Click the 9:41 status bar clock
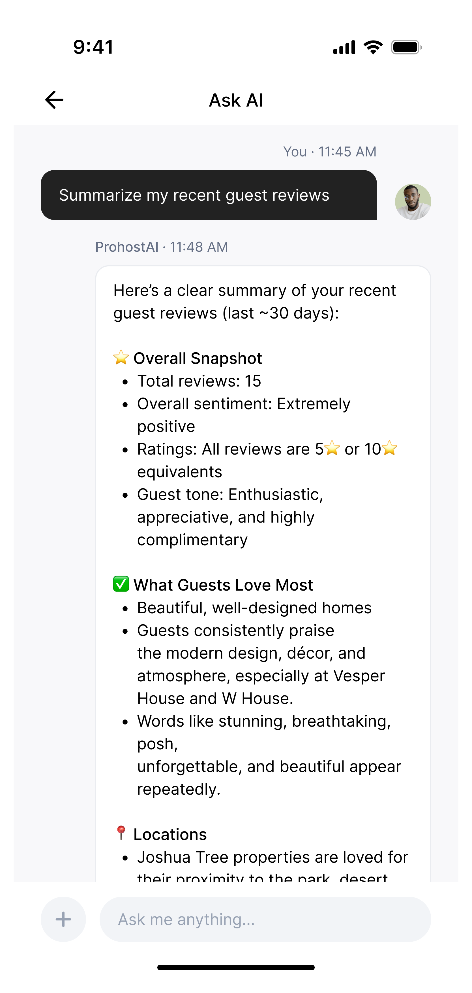Viewport: 472px width, 993px height. pos(94,47)
